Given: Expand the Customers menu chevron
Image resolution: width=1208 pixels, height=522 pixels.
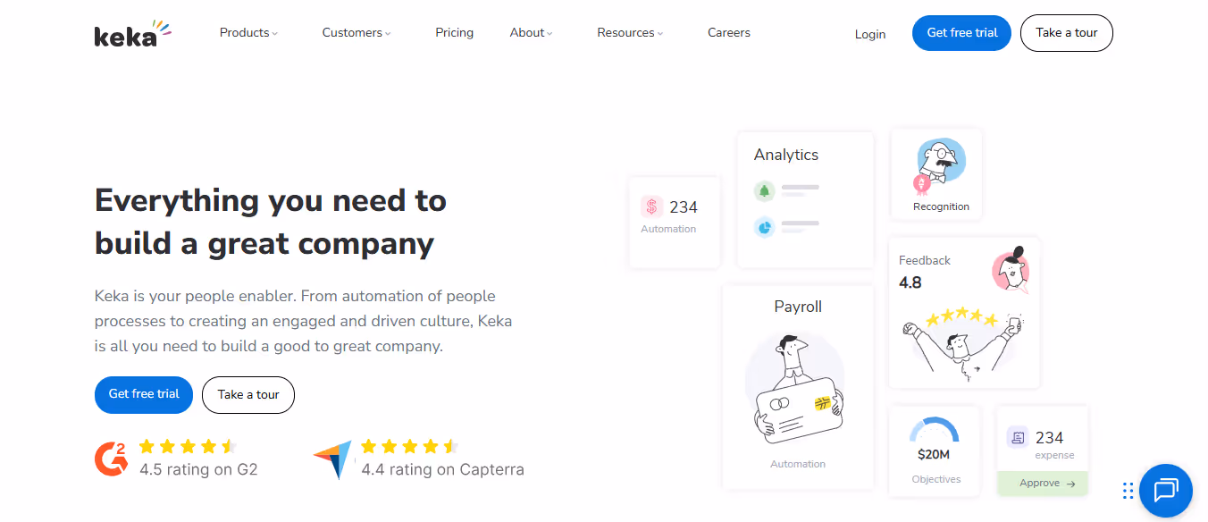Looking at the screenshot, I should tap(387, 33).
